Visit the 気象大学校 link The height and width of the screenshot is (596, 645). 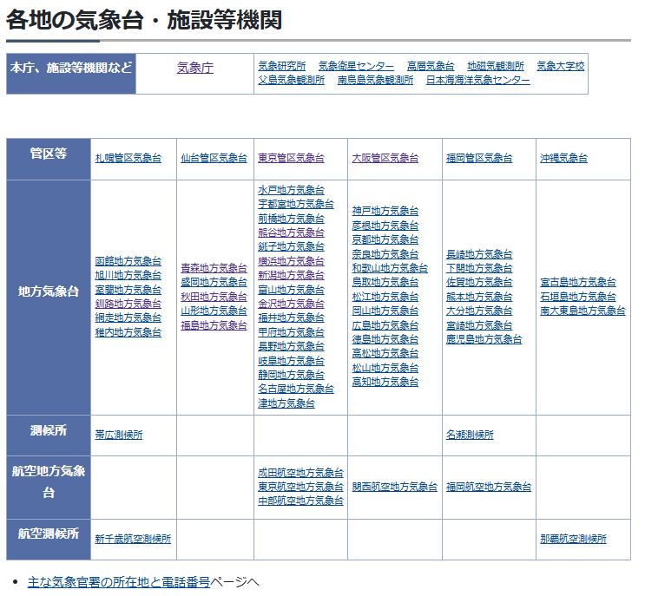click(561, 66)
